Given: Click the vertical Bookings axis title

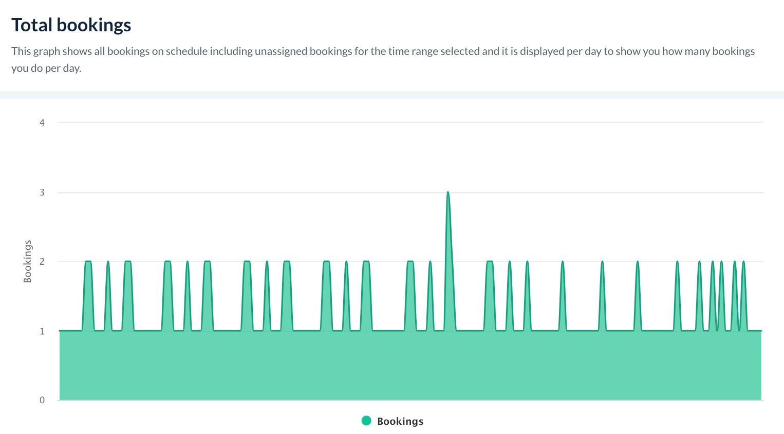Looking at the screenshot, I should click(x=28, y=261).
